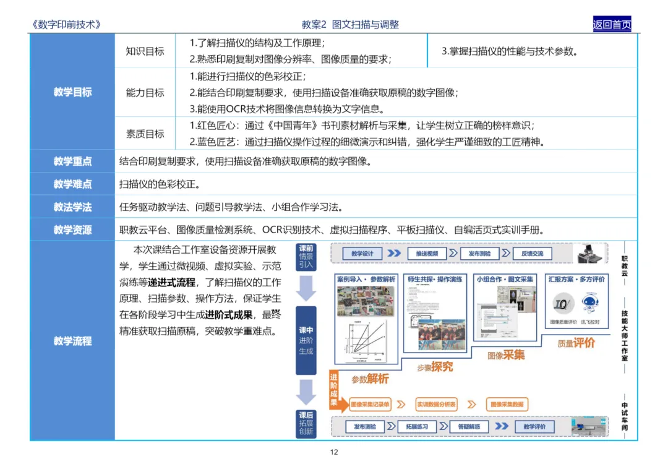Screen dimensions: 668x472
Task: Select the 教学重点 row header
Action: click(x=72, y=161)
